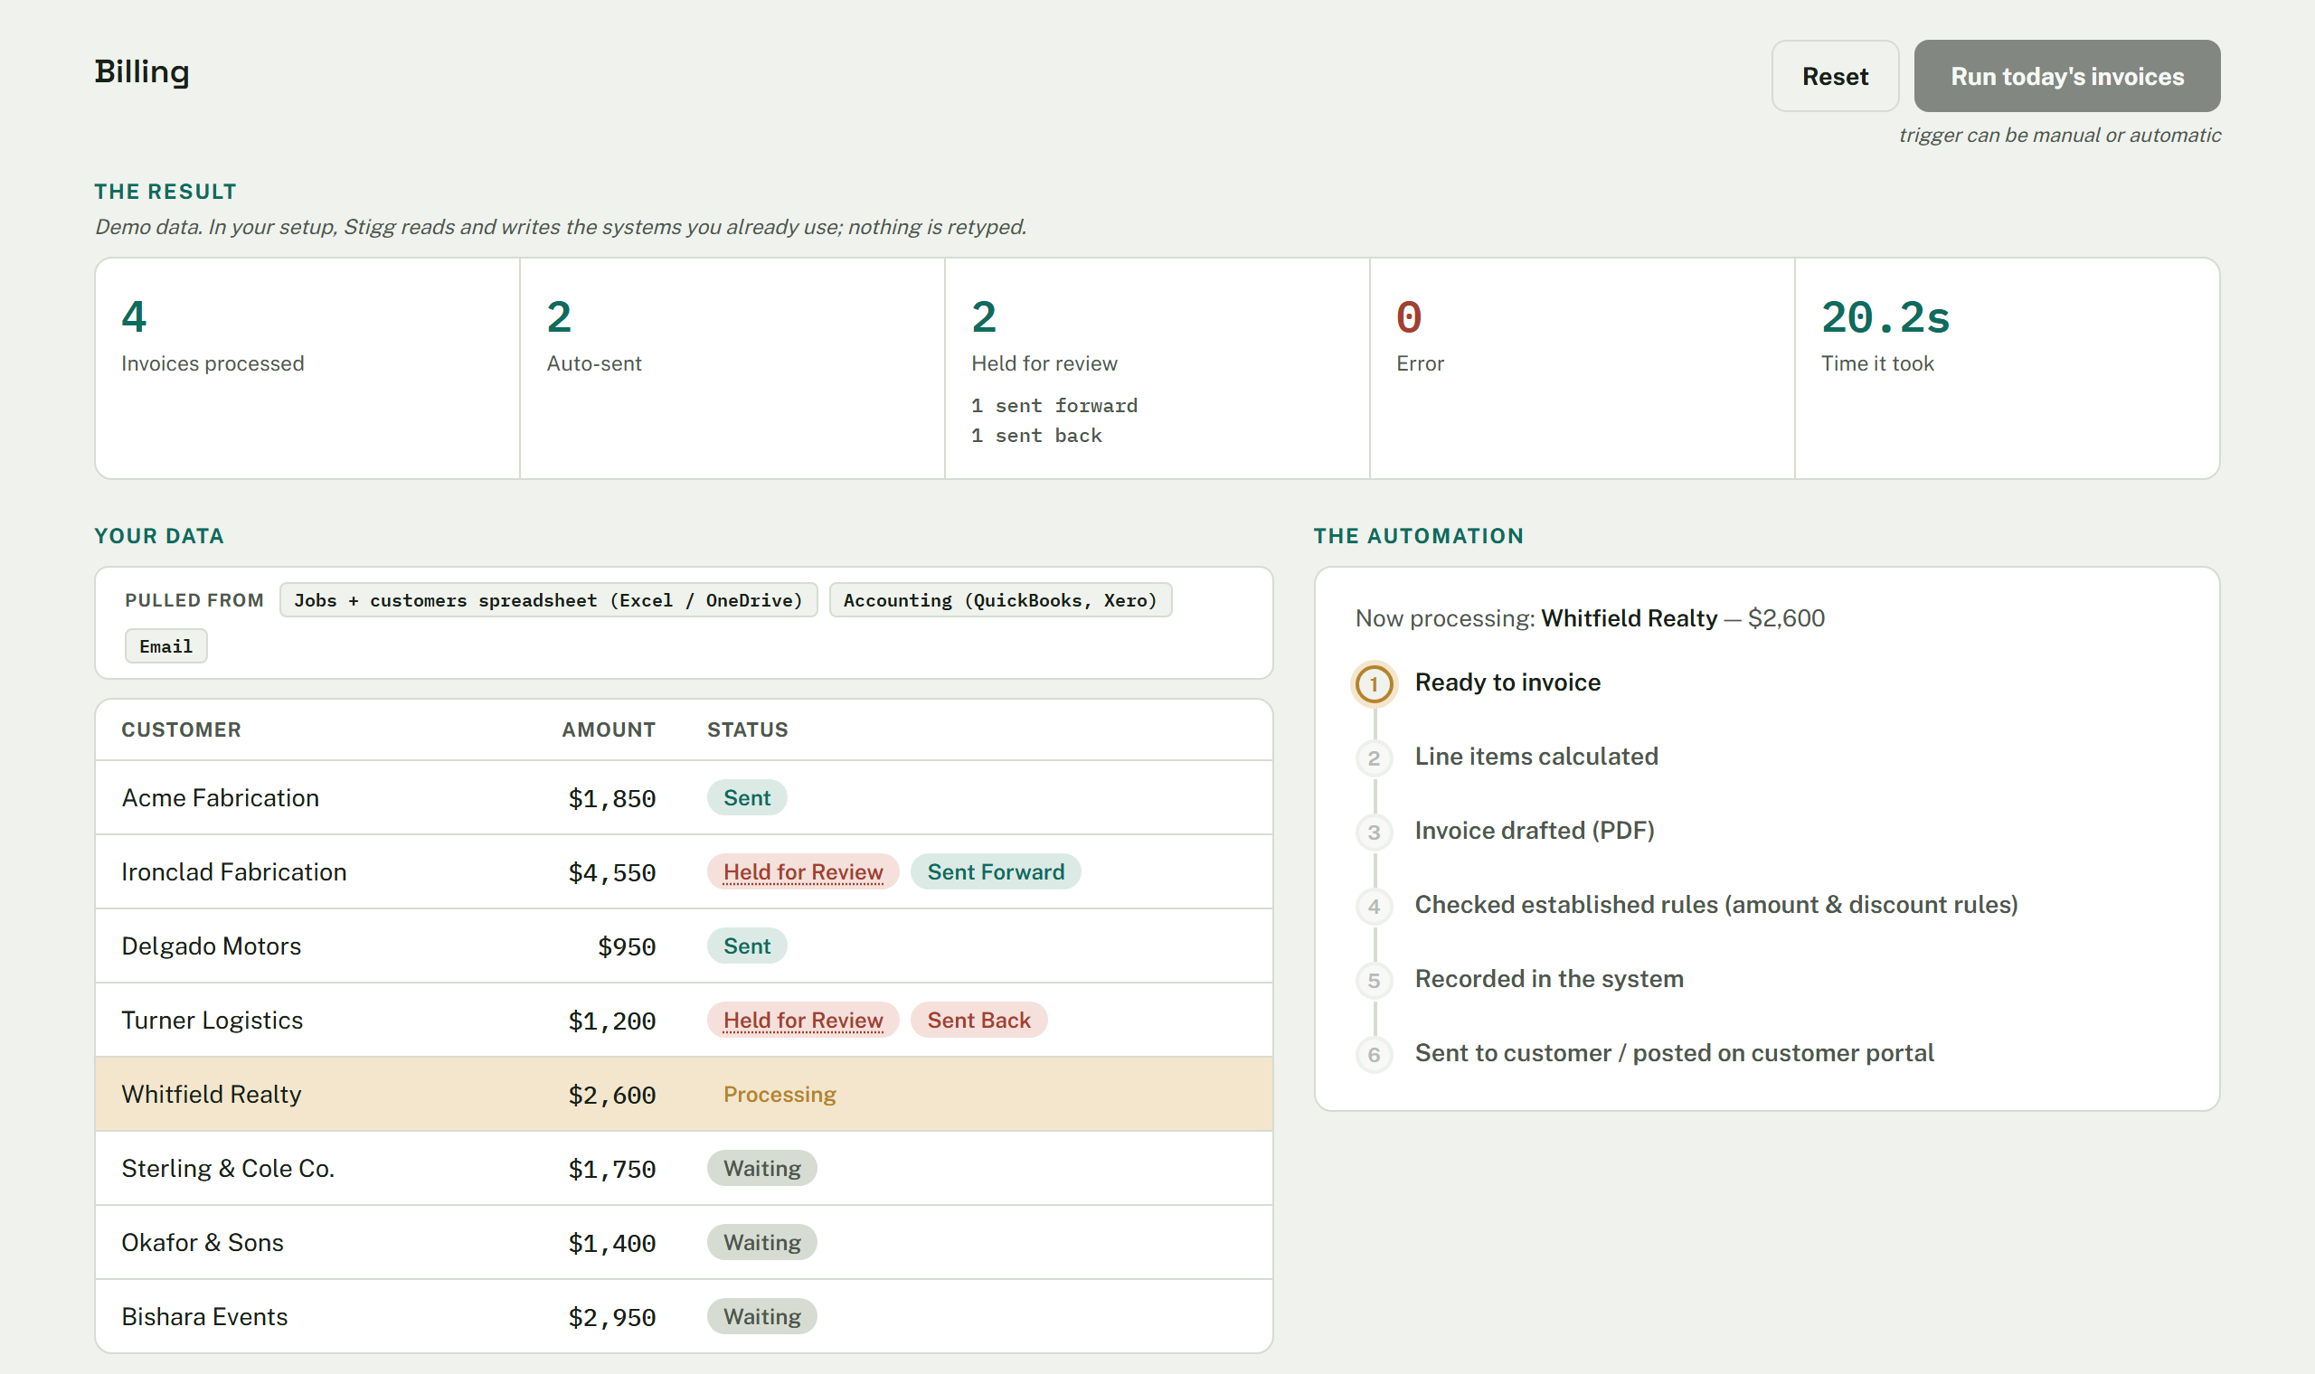Select the Bishara Events customer name

click(204, 1316)
